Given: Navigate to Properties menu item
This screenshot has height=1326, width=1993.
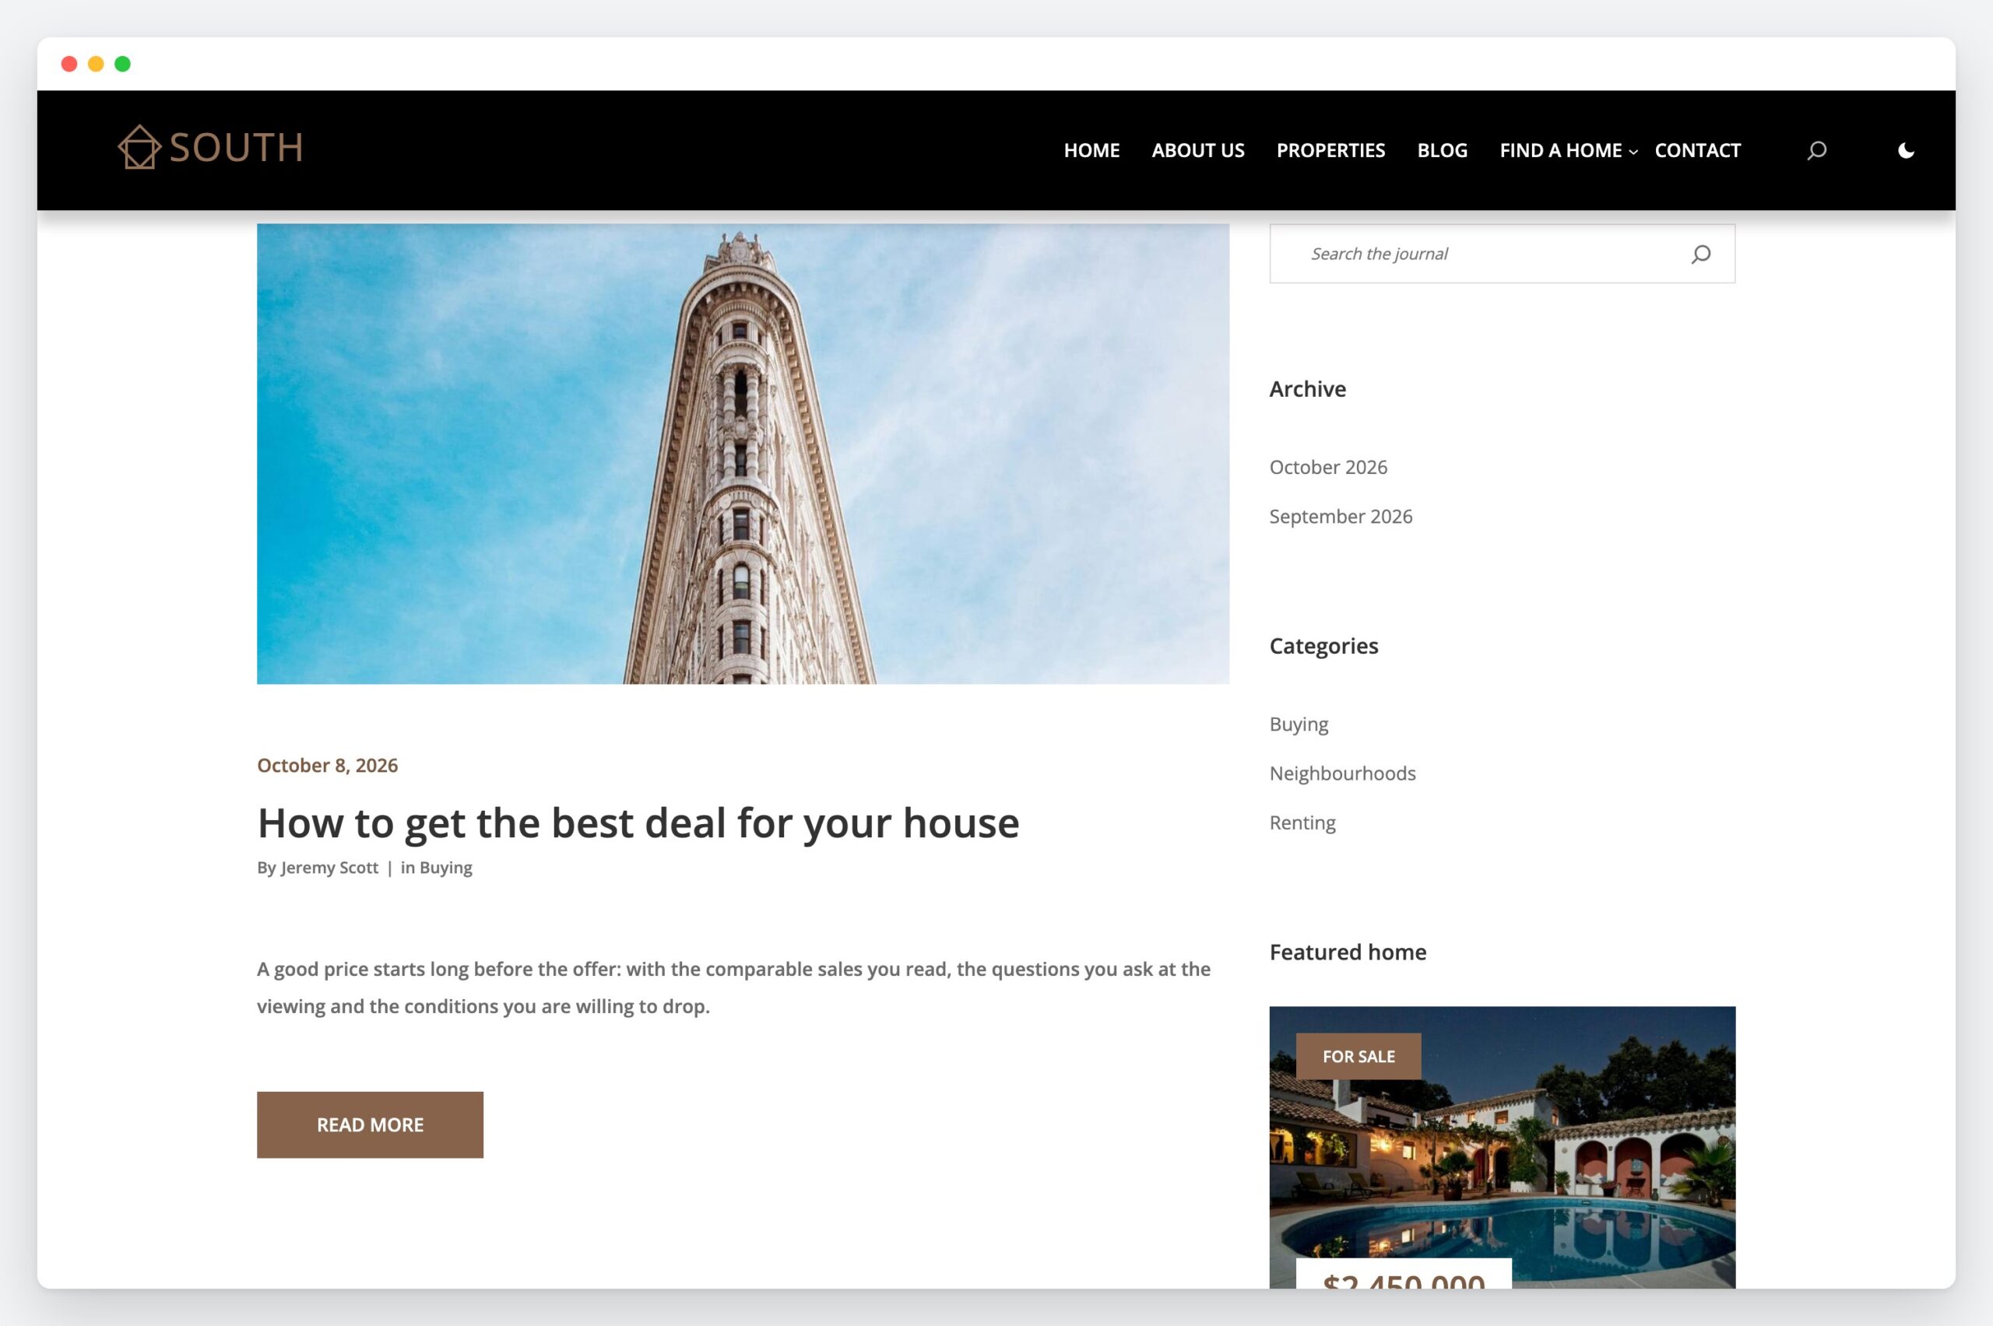Looking at the screenshot, I should 1330,150.
